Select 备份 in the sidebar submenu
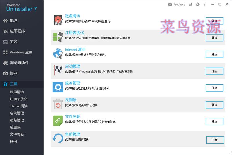The width and height of the screenshot is (232, 155). click(x=13, y=142)
